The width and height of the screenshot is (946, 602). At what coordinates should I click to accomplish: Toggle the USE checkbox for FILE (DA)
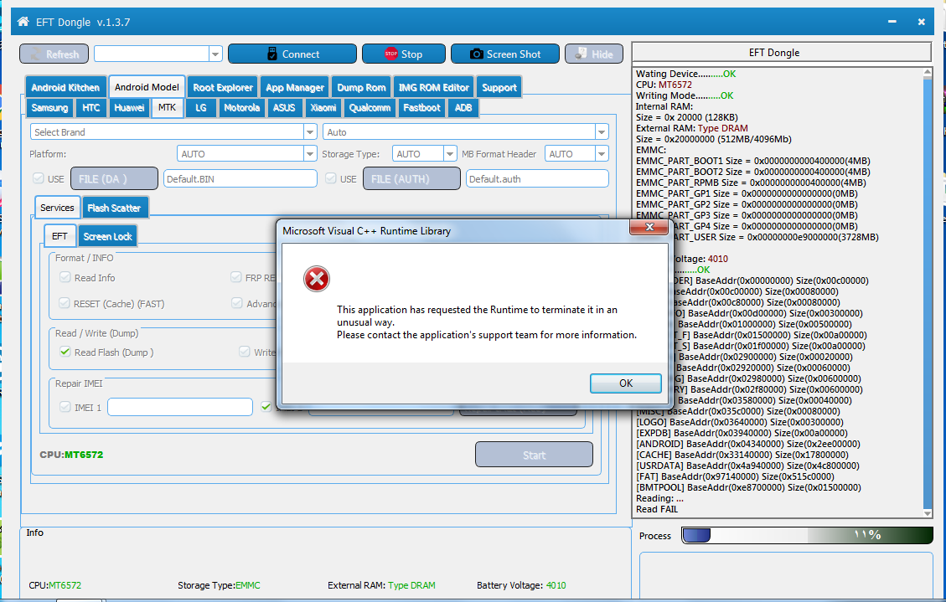pos(39,178)
